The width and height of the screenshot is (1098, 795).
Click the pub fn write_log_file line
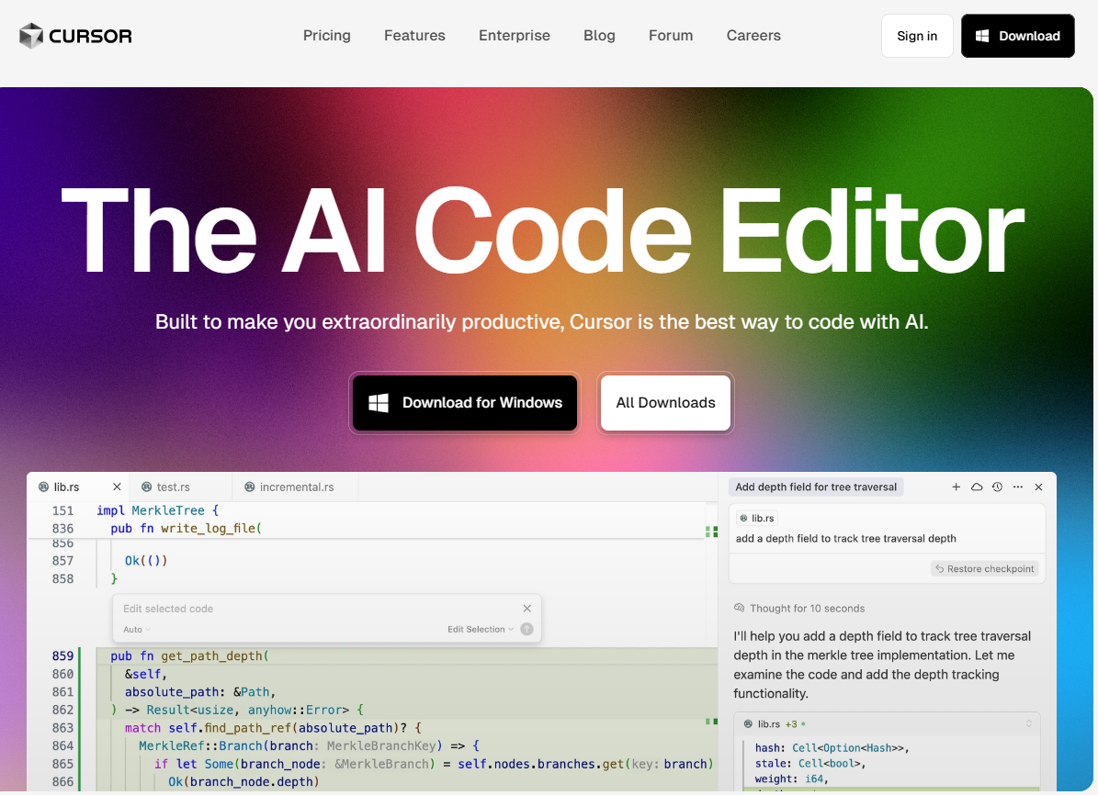[186, 529]
